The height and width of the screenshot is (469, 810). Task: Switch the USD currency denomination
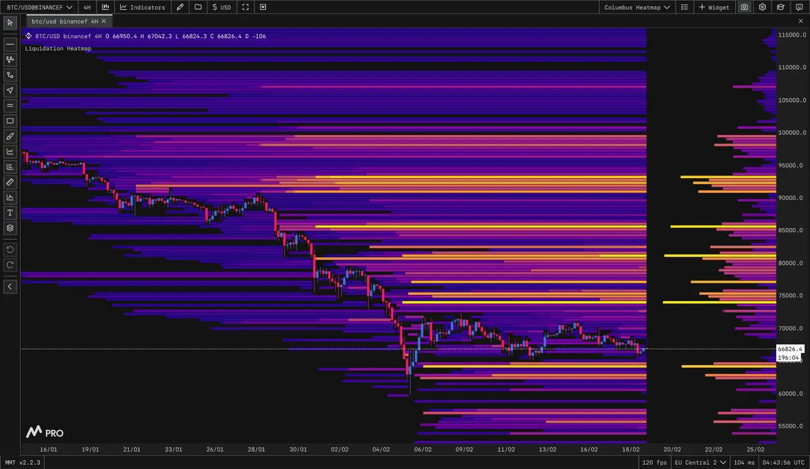221,7
